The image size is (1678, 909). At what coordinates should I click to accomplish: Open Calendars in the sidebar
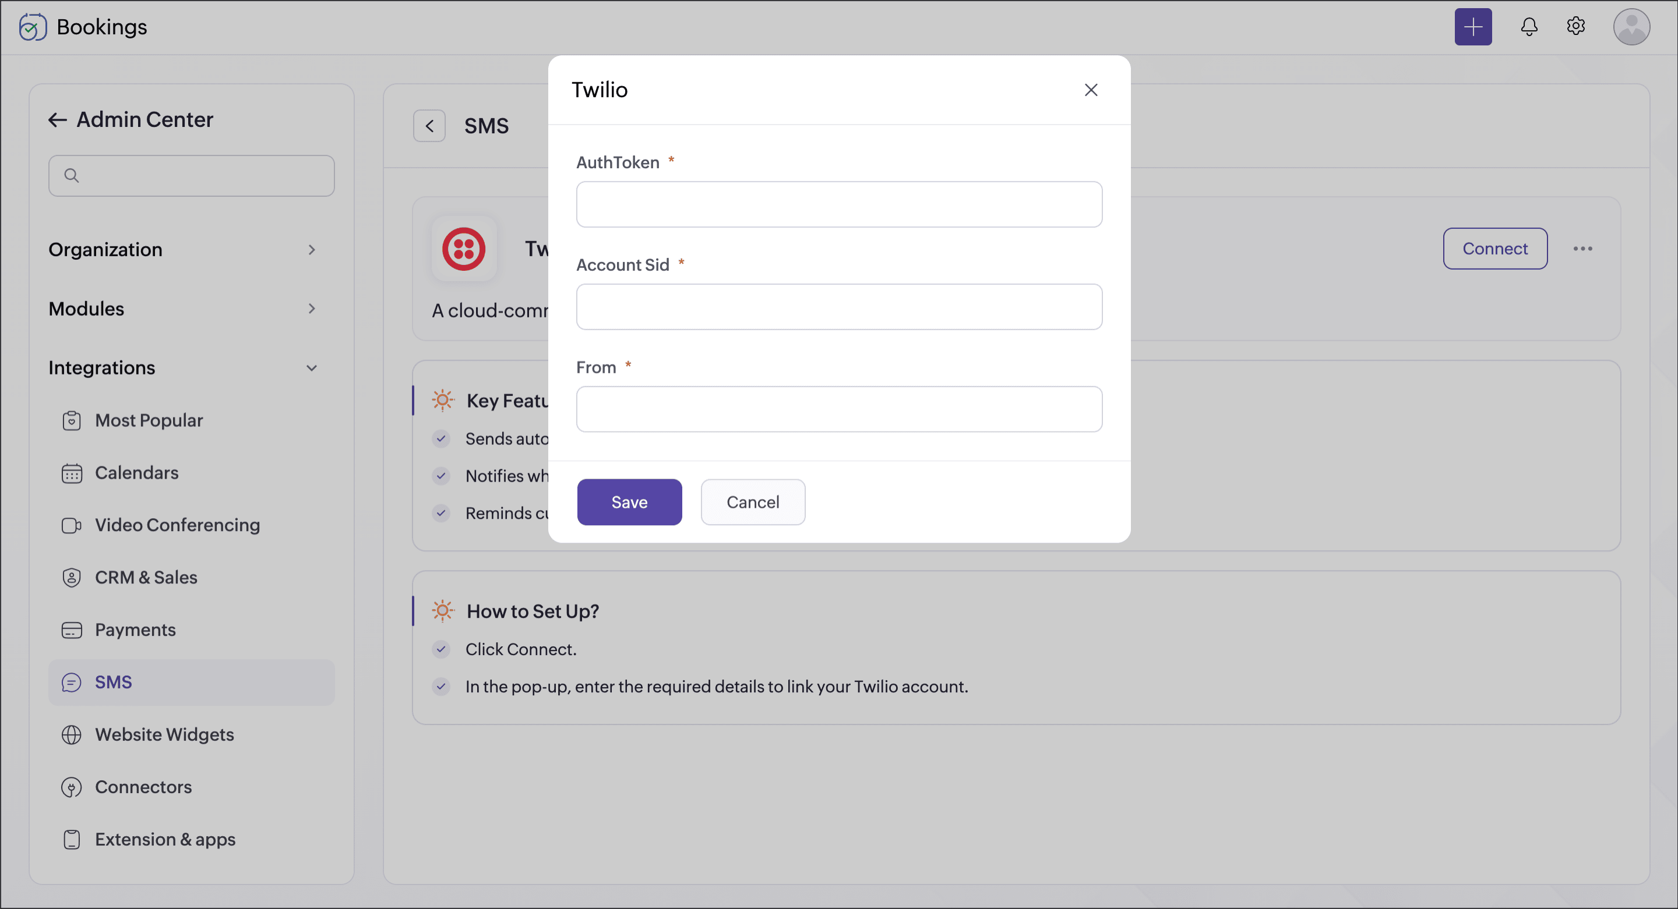136,473
